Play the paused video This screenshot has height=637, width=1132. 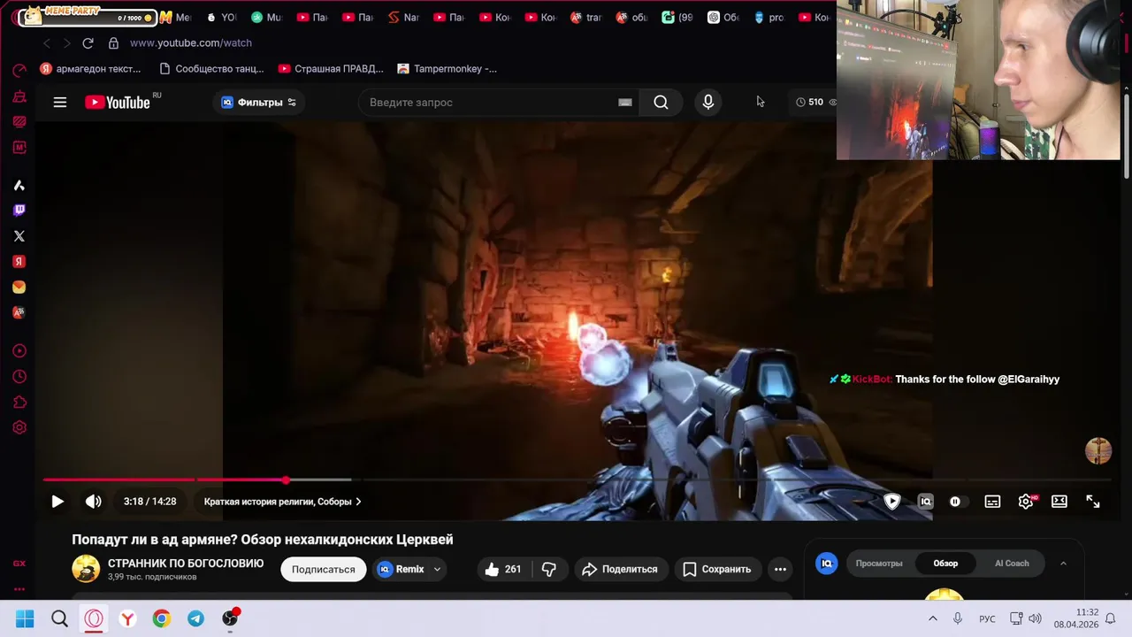tap(57, 502)
